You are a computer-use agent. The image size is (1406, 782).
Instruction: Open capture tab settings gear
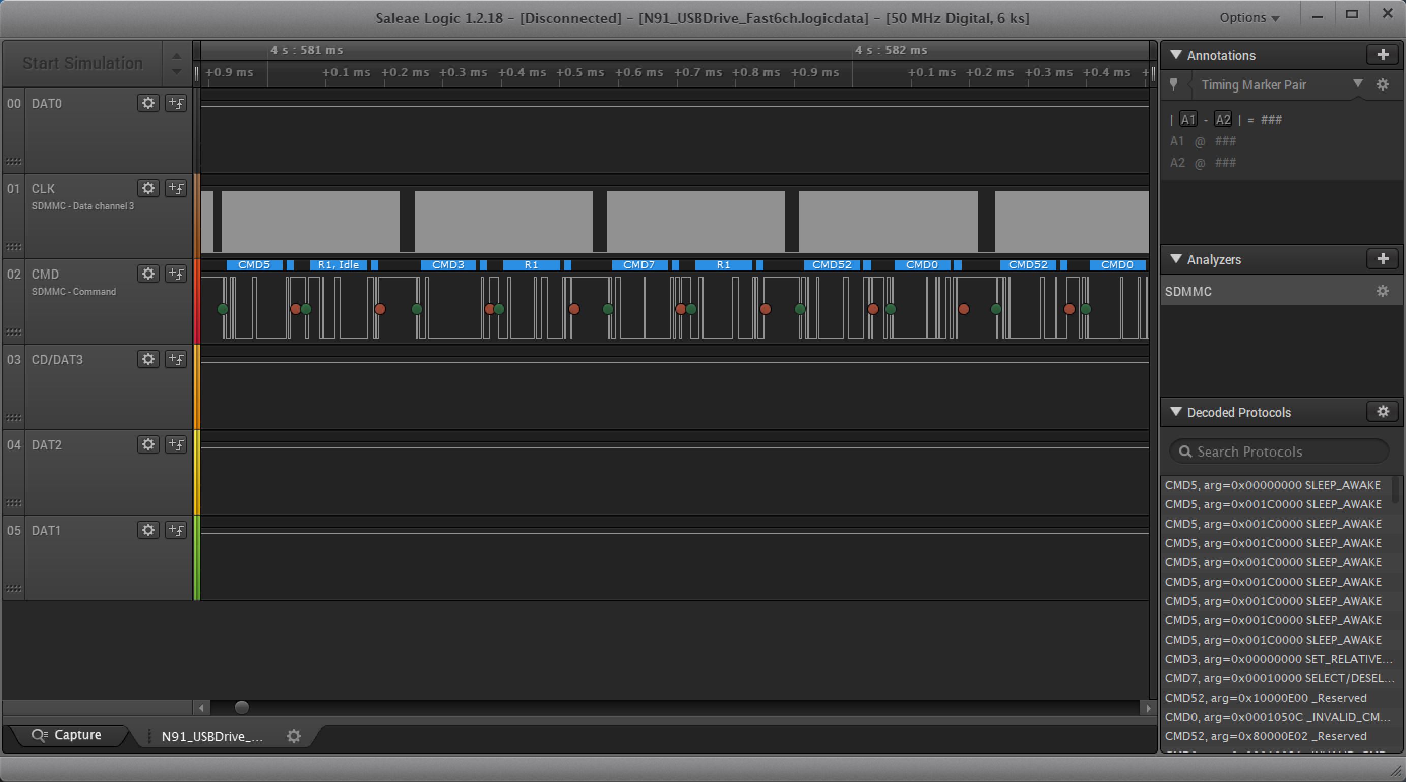tap(294, 736)
